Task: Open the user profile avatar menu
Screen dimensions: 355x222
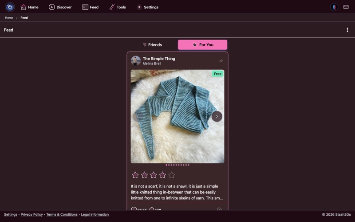Action: click(x=334, y=7)
